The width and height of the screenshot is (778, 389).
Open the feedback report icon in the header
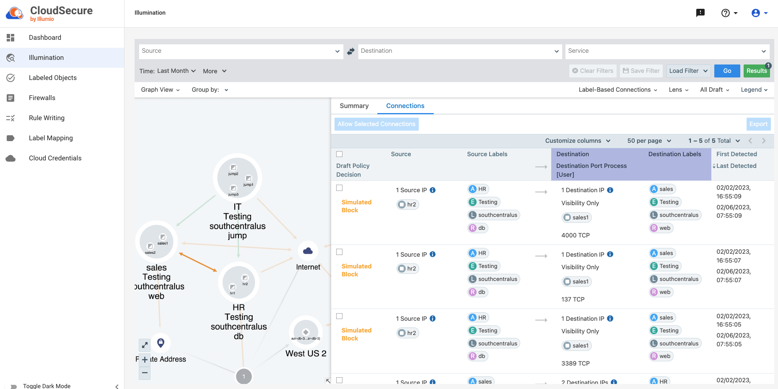point(700,13)
